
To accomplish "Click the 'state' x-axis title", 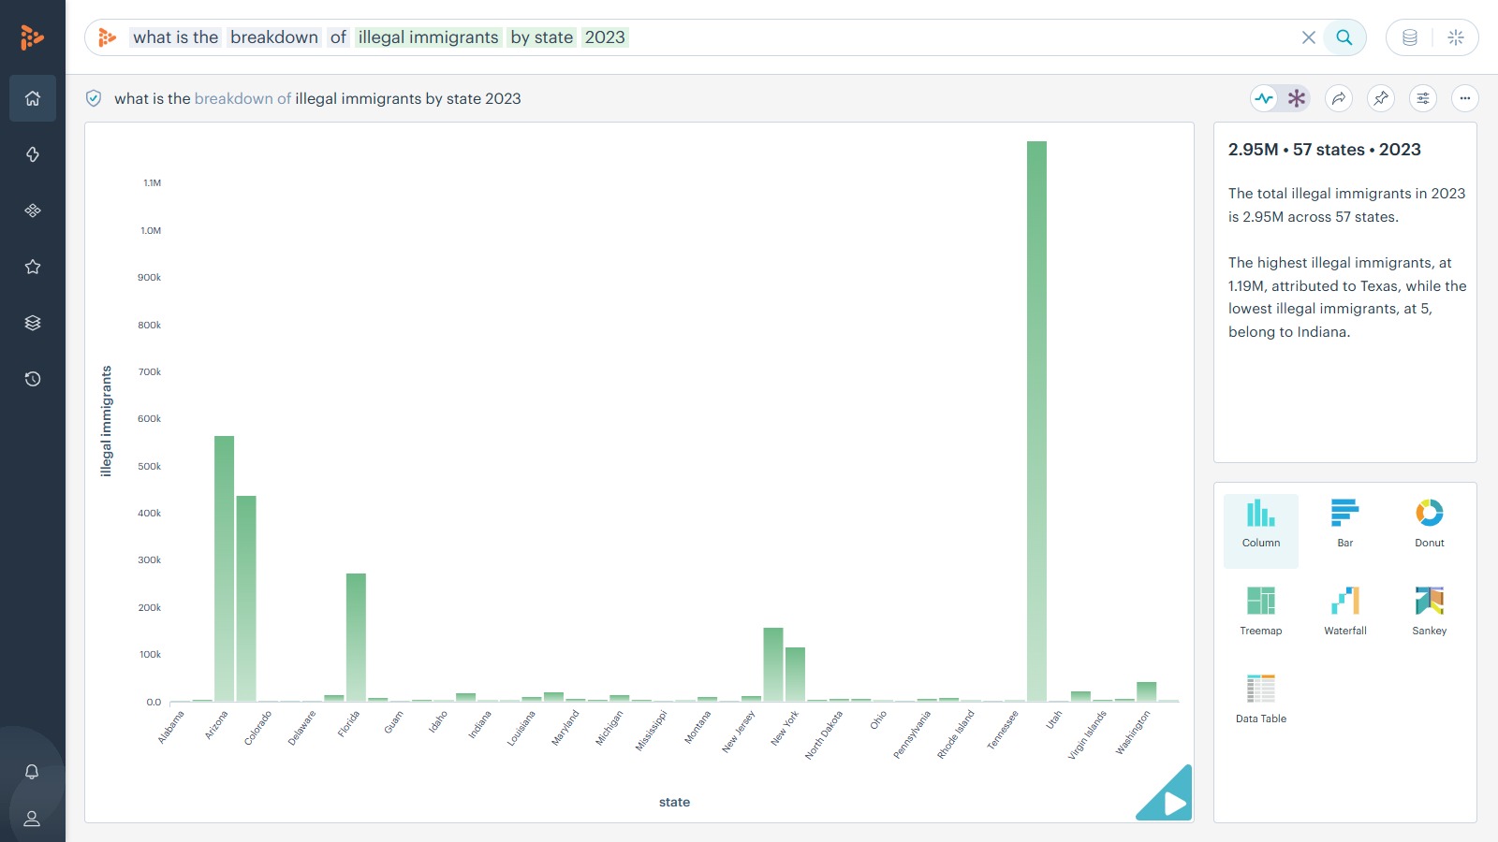I will 674,802.
